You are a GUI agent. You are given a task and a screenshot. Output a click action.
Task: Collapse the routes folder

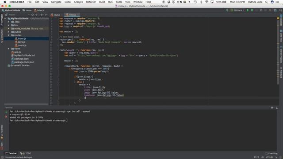tap(8, 35)
